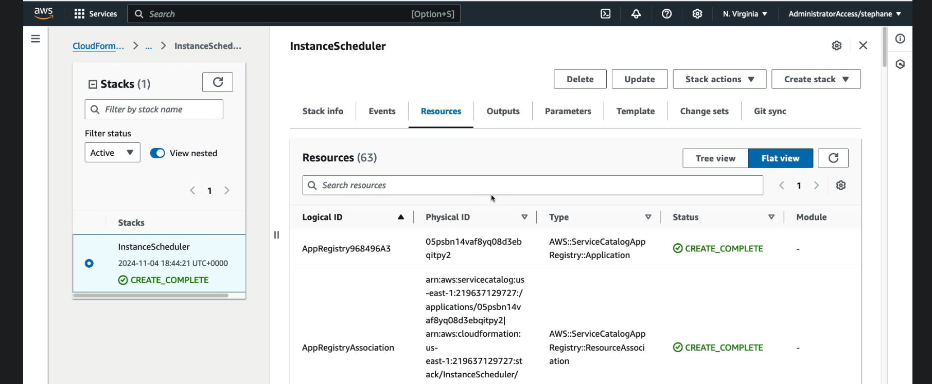Viewport: 932px width, 384px height.
Task: Click the Module column header
Action: [812, 217]
